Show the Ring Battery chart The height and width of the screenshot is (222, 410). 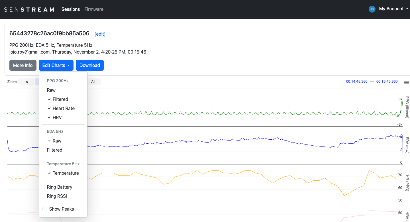point(60,187)
